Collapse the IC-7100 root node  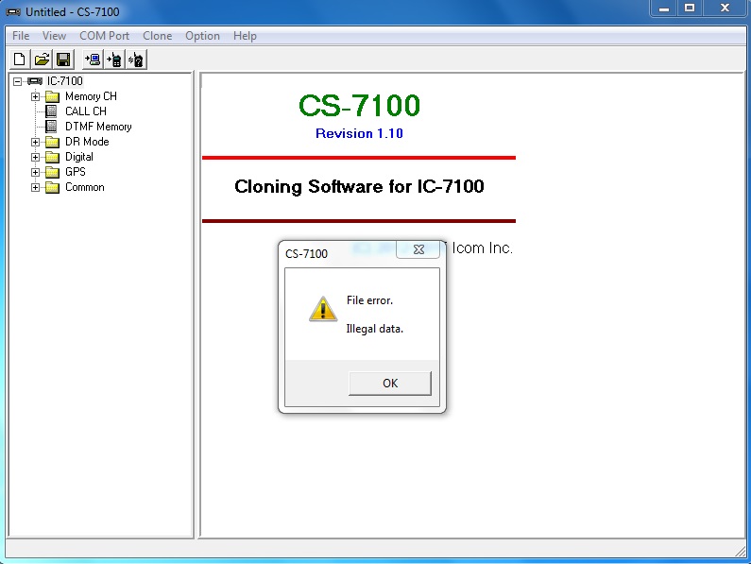pyautogui.click(x=18, y=81)
